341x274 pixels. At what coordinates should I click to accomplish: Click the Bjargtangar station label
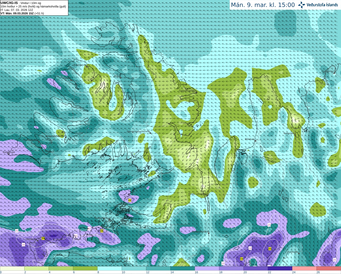click(9, 152)
